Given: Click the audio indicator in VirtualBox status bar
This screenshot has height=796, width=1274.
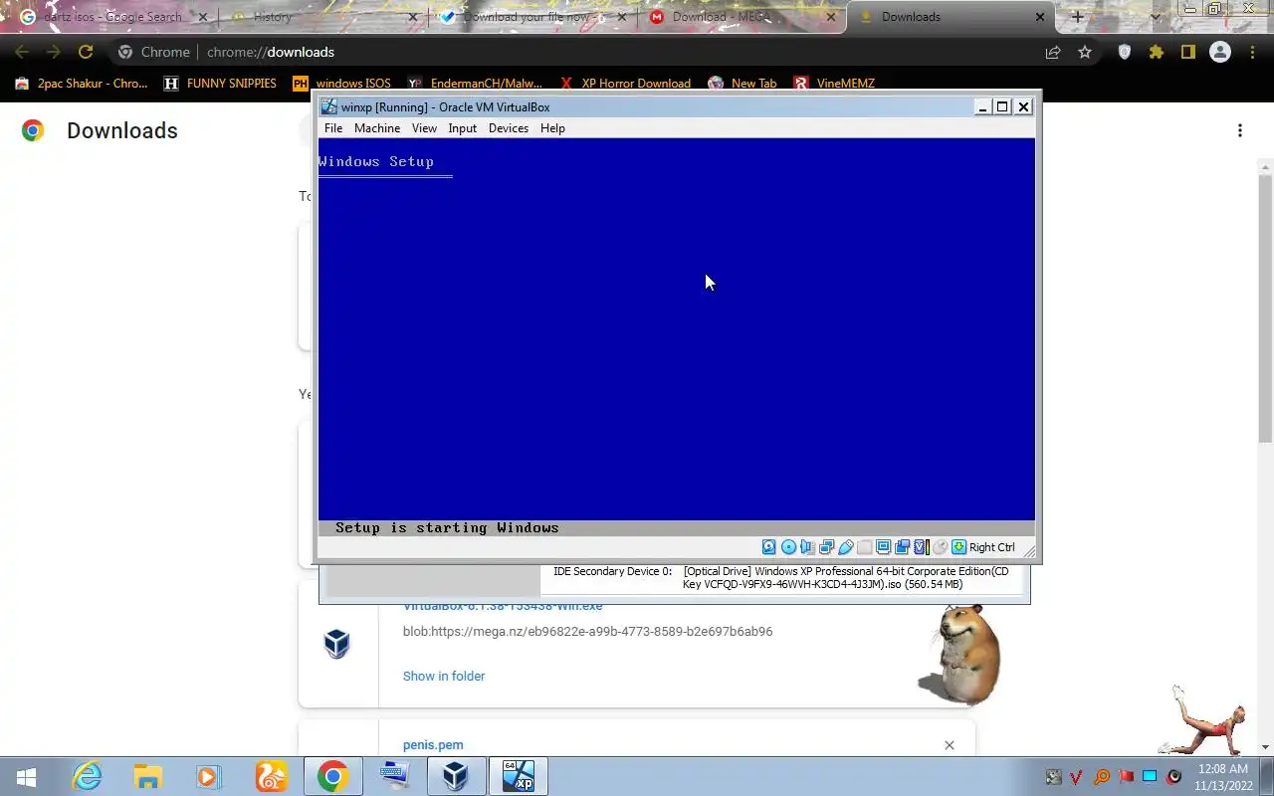Looking at the screenshot, I should 807,547.
